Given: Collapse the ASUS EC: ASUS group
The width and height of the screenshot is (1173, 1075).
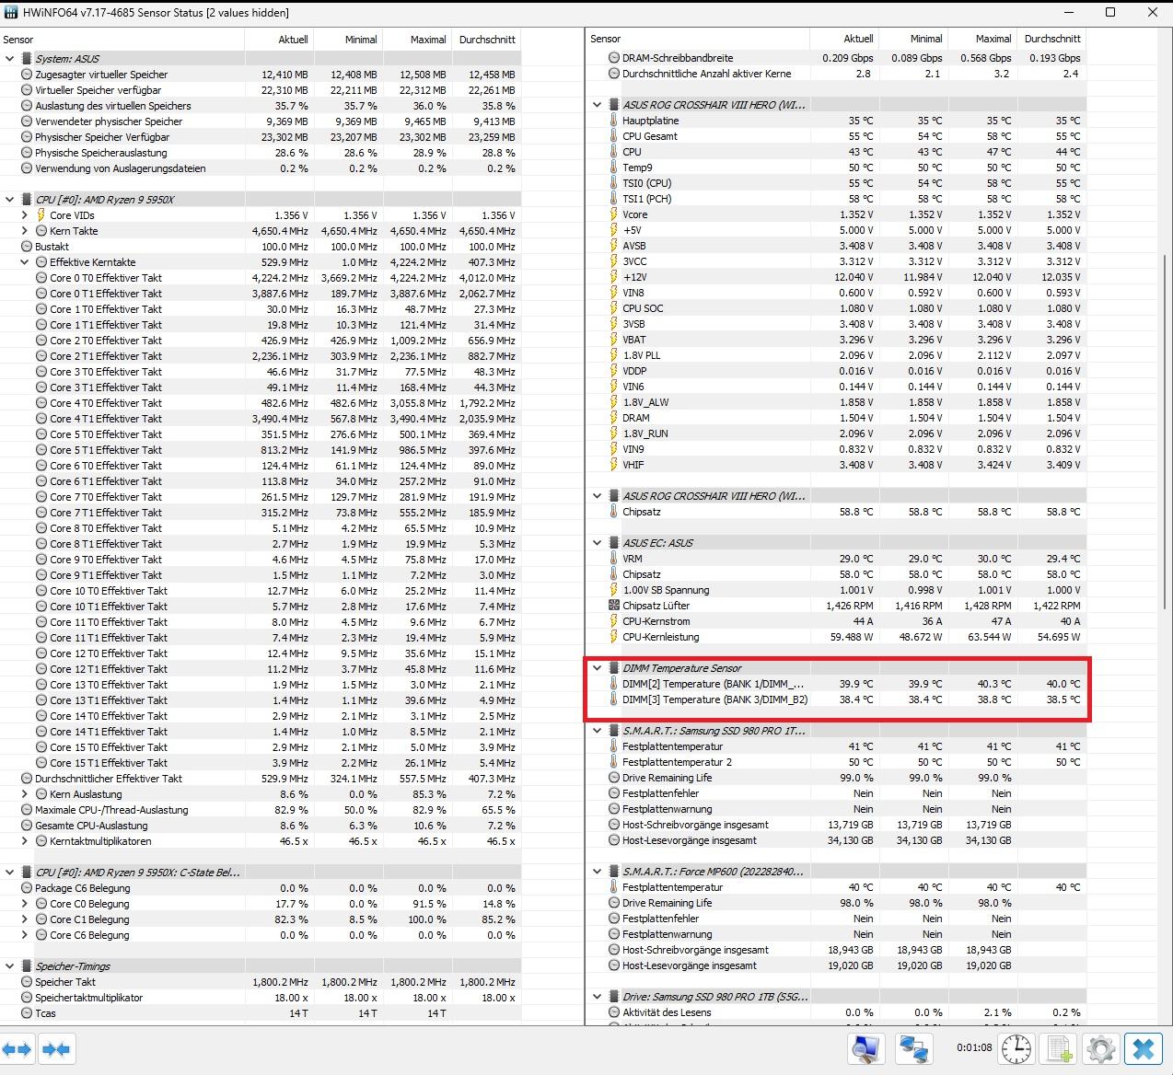Looking at the screenshot, I should (597, 543).
